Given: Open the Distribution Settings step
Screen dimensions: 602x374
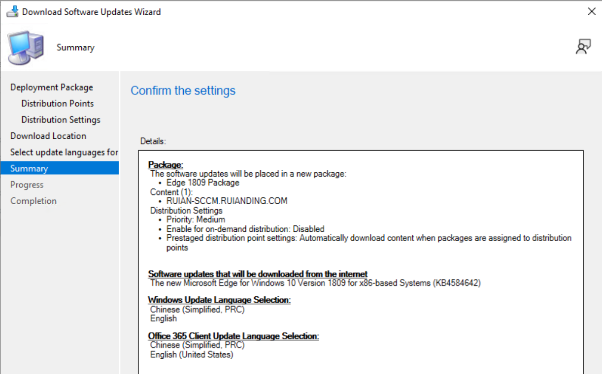Looking at the screenshot, I should point(61,120).
